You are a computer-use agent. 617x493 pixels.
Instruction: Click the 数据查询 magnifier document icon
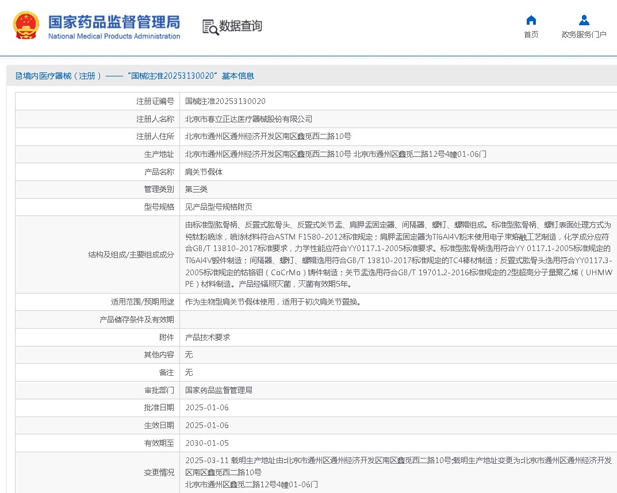pyautogui.click(x=210, y=27)
